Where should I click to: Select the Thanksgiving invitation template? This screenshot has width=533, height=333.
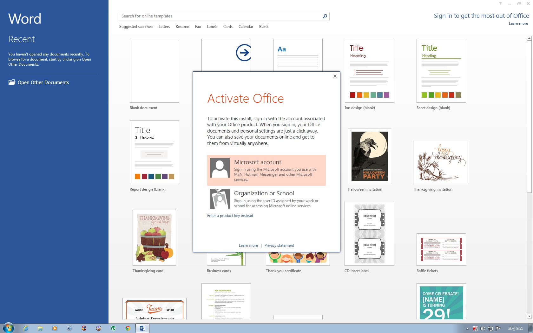click(x=441, y=162)
